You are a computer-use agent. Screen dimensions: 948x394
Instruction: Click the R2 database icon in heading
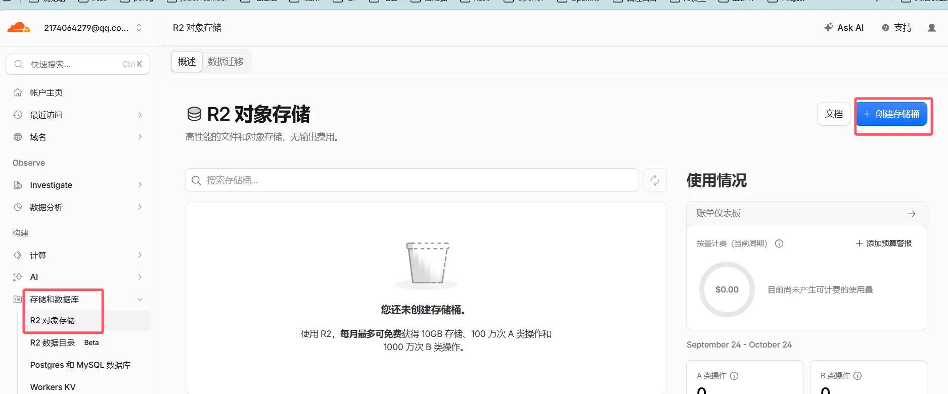194,114
